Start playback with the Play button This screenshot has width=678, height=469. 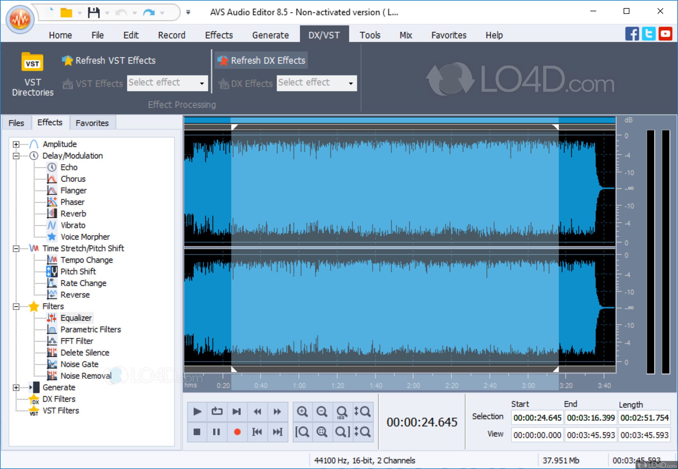[197, 411]
